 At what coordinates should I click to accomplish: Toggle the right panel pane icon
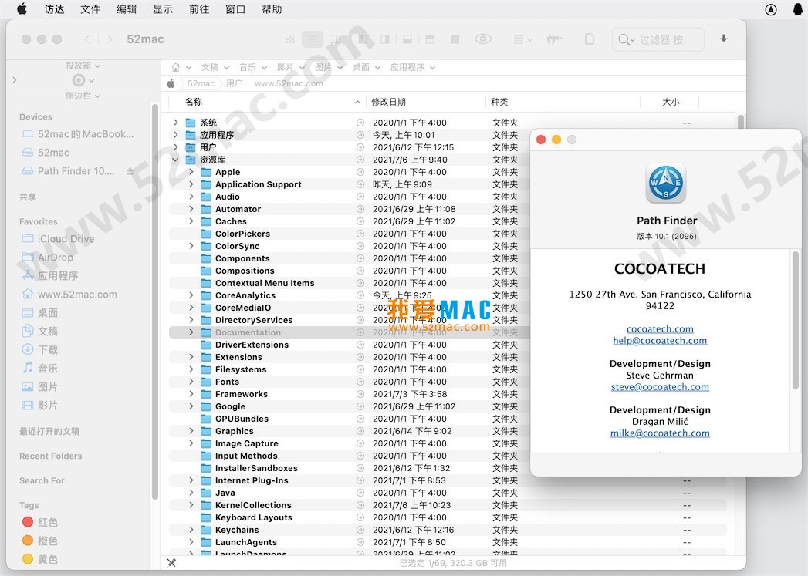coord(385,39)
